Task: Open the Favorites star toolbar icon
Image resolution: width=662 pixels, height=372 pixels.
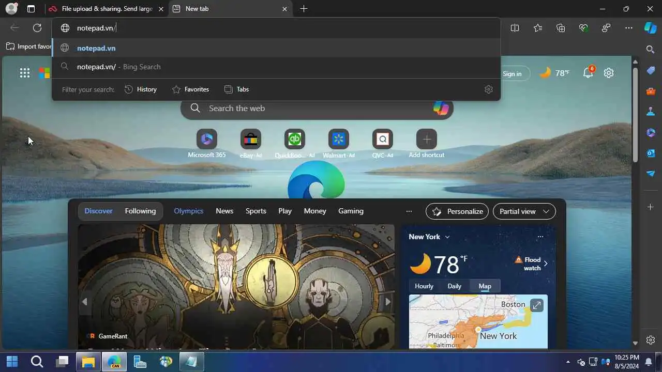Action: click(538, 28)
